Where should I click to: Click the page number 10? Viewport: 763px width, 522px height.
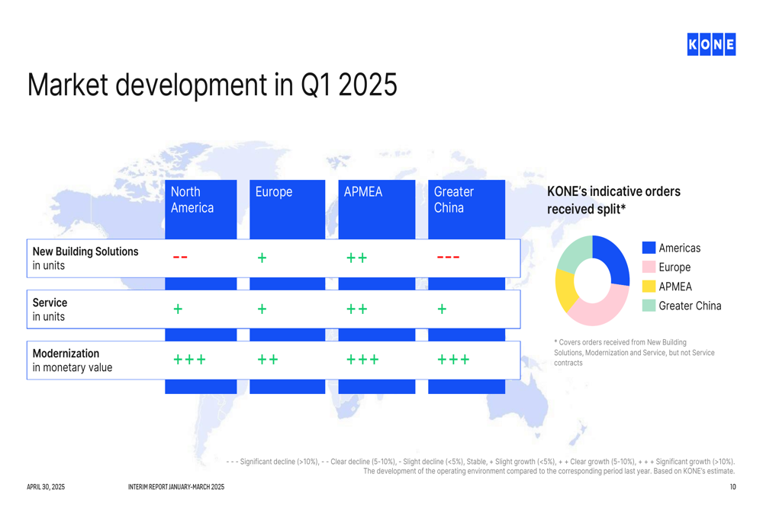click(x=732, y=486)
